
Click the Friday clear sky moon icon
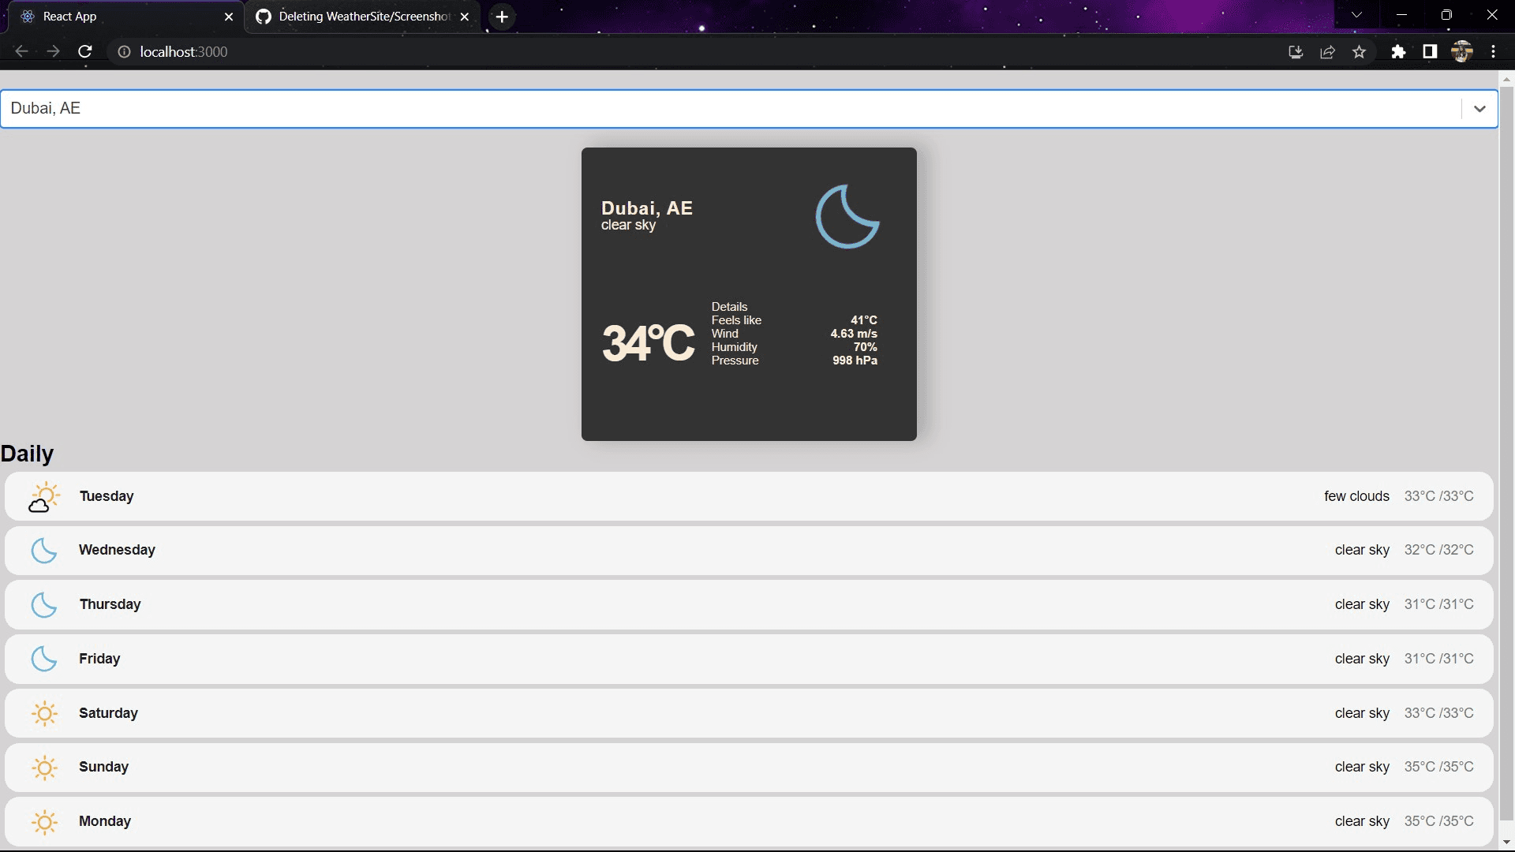point(43,659)
